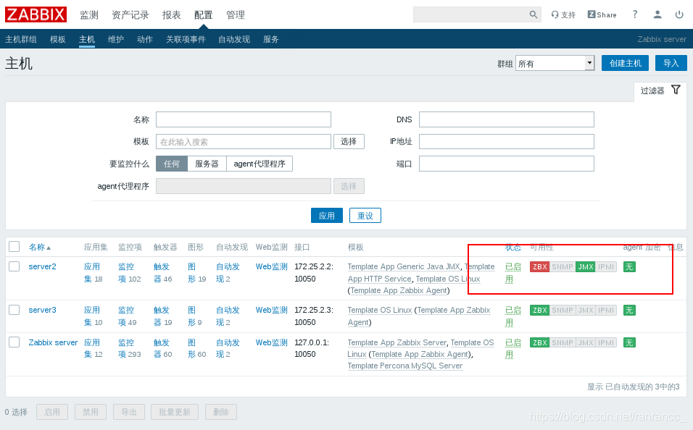Click the DNS filter input field
The height and width of the screenshot is (430, 693).
click(x=507, y=119)
